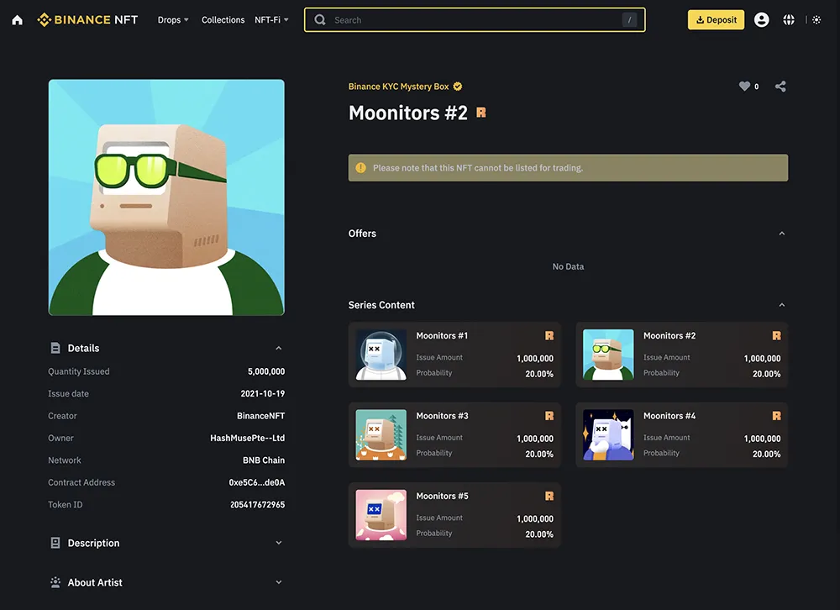Viewport: 840px width, 610px height.
Task: Open the language globe icon
Action: (x=789, y=20)
